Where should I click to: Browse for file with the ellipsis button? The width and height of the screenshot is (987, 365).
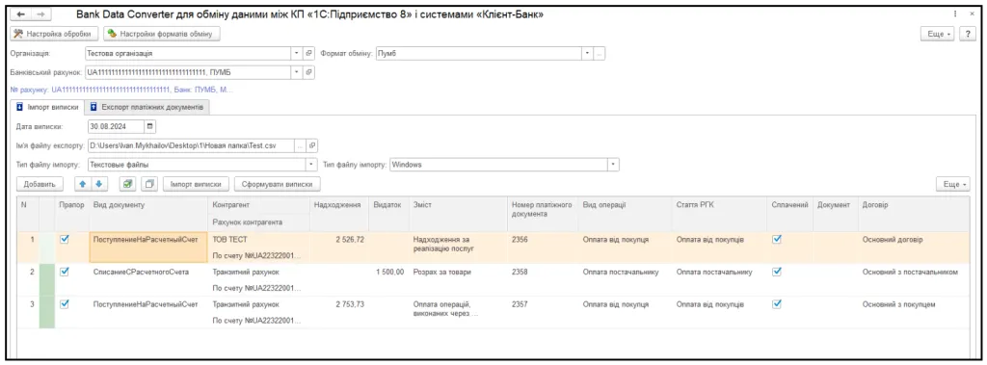point(301,145)
